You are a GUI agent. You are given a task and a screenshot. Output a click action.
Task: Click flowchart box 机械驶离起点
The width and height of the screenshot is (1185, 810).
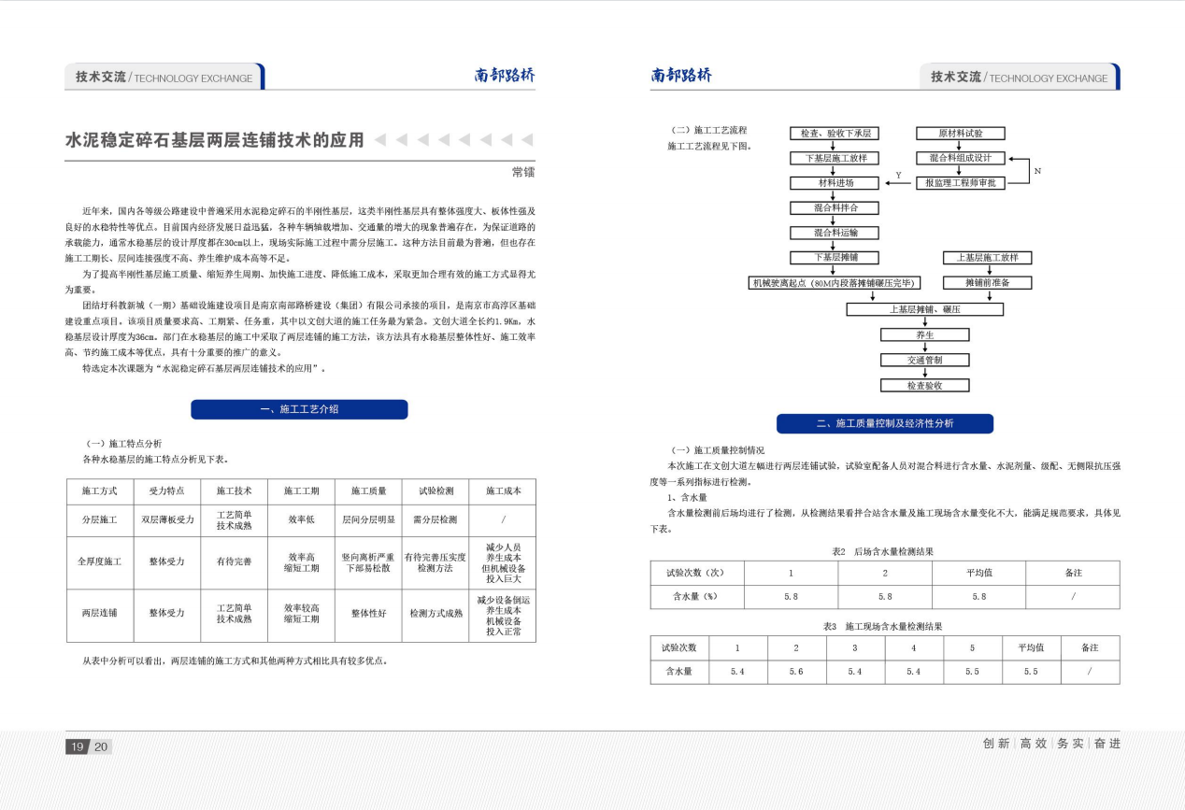pyautogui.click(x=835, y=282)
